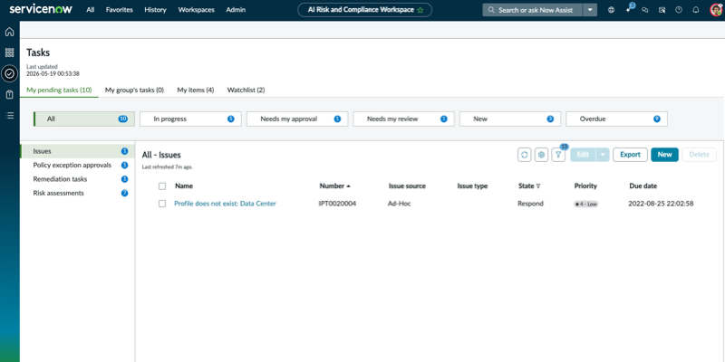The width and height of the screenshot is (725, 362).
Task: Open the user avatar menu
Action: [x=716, y=10]
